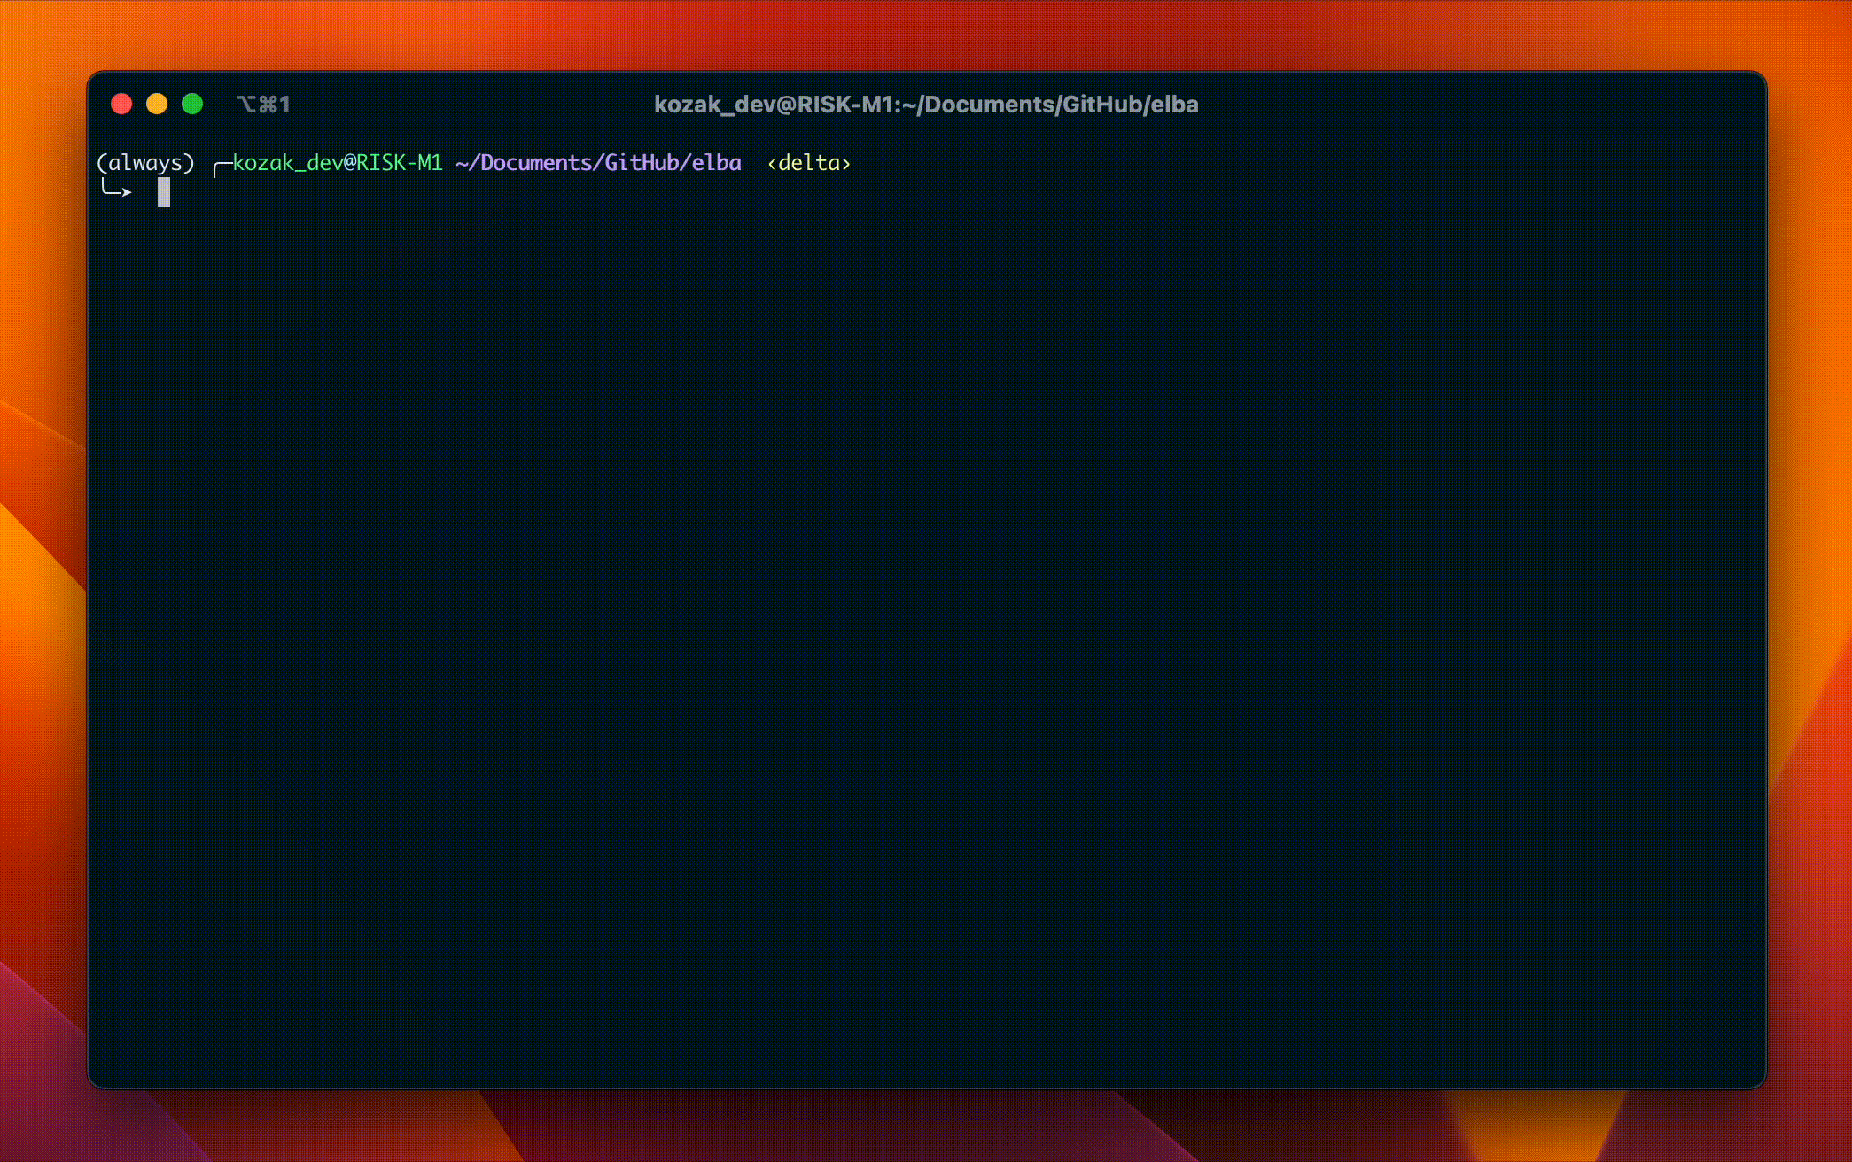Click desktop wallpaper left of terminal window
Screen dimensions: 1852x1162
coord(43,576)
